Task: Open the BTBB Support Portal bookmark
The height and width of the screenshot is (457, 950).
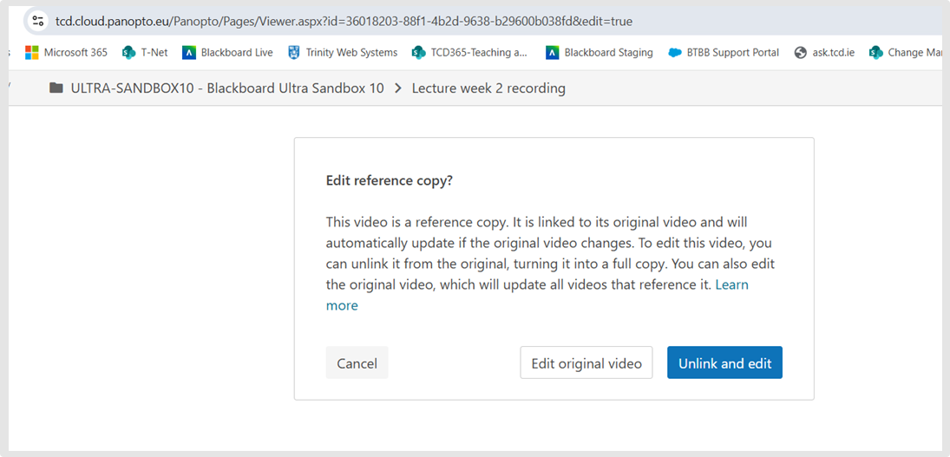Action: [724, 53]
